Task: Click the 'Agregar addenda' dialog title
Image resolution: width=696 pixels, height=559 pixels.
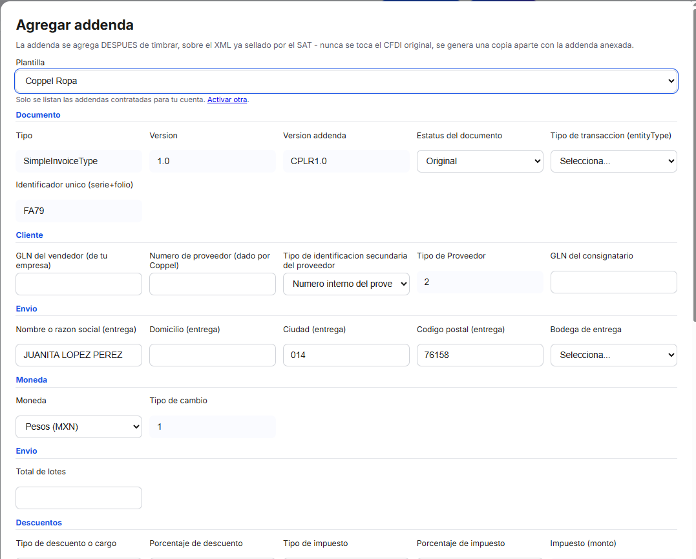Action: pos(74,25)
